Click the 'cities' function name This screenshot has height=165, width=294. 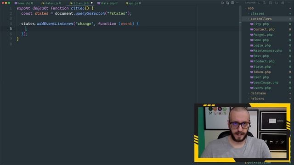click(78, 8)
